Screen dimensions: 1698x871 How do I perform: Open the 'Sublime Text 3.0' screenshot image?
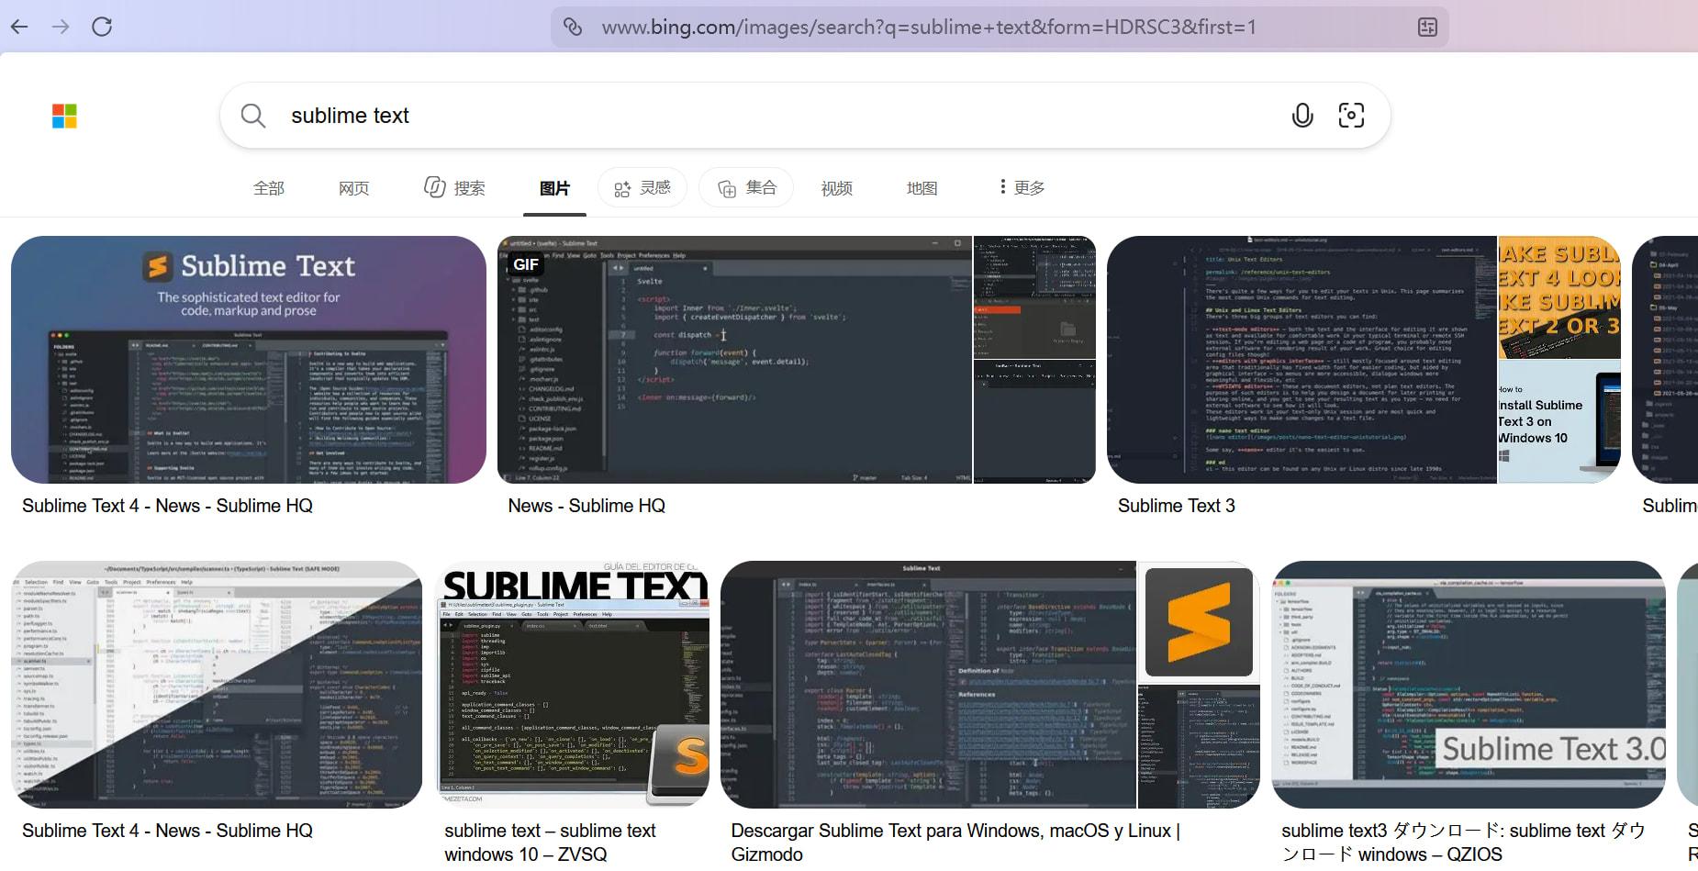[x=1469, y=685]
